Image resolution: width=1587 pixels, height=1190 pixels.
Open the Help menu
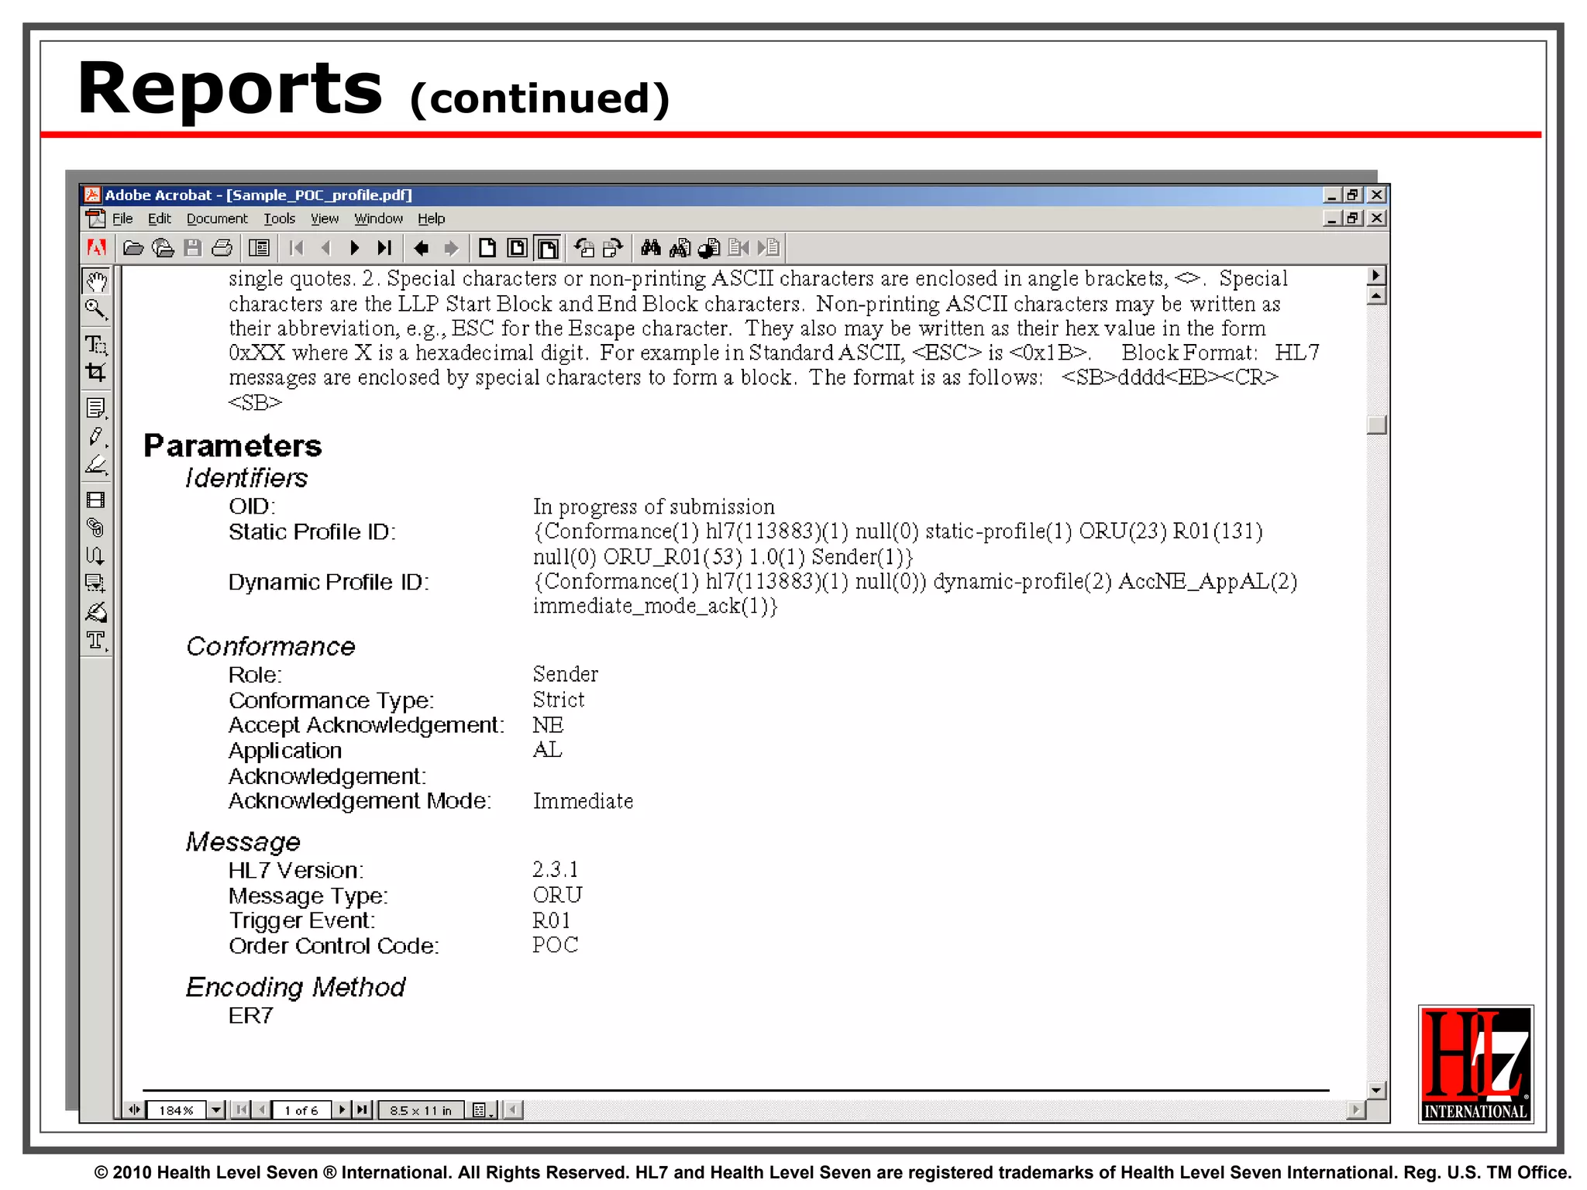(432, 218)
